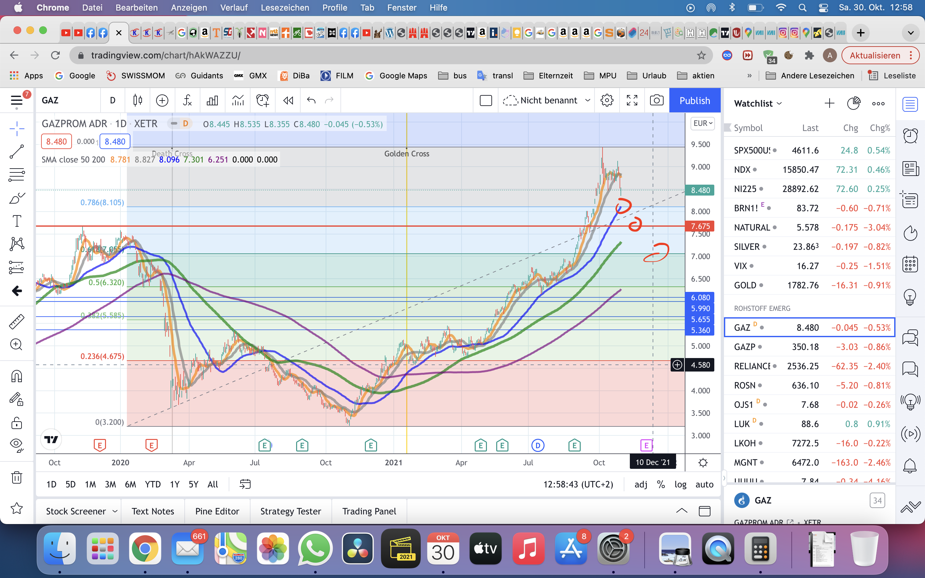The image size is (925, 578).
Task: Select the Text annotation tool
Action: point(16,221)
